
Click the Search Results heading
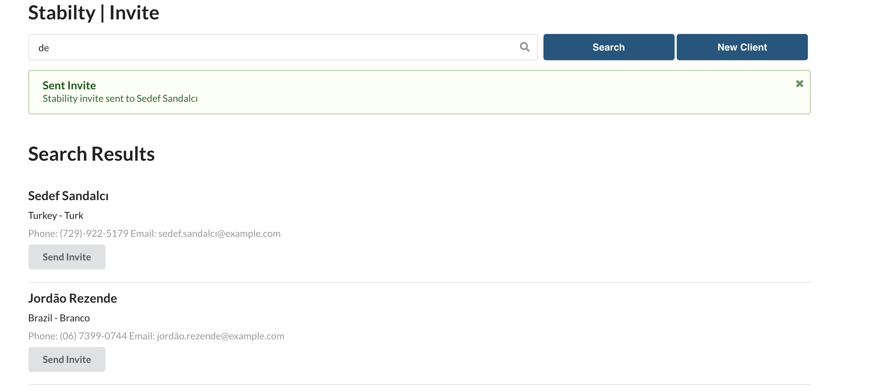91,154
